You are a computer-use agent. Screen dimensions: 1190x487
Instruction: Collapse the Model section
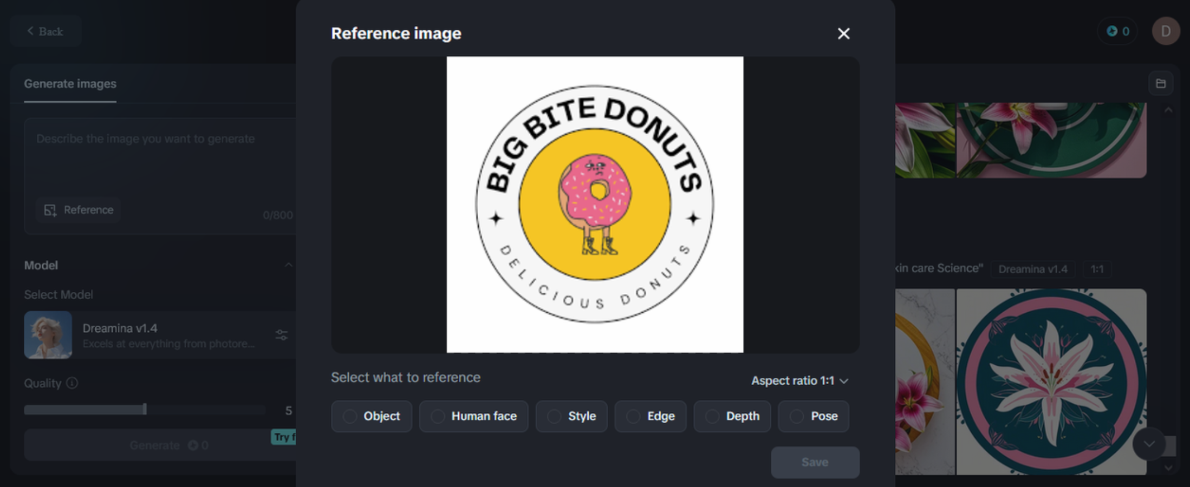pyautogui.click(x=289, y=265)
